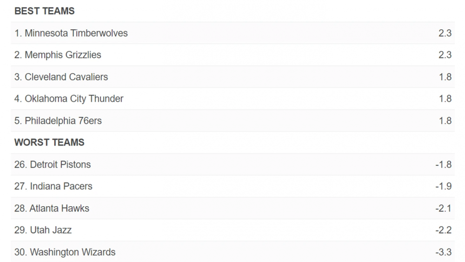Select the Utah Jazz -2.2 value

(x=443, y=230)
